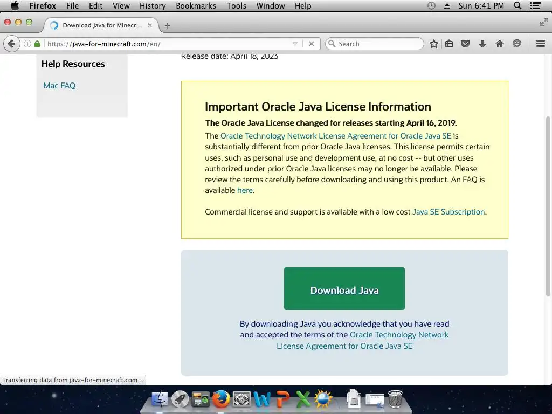
Task: Click the Time Machine menu bar icon
Action: pyautogui.click(x=431, y=5)
